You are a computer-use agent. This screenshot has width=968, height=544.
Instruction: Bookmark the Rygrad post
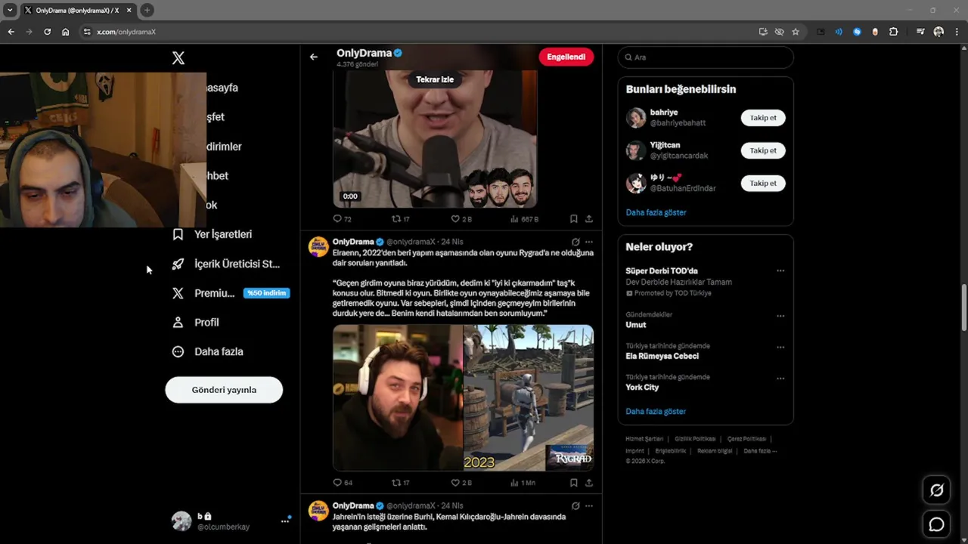click(x=574, y=483)
